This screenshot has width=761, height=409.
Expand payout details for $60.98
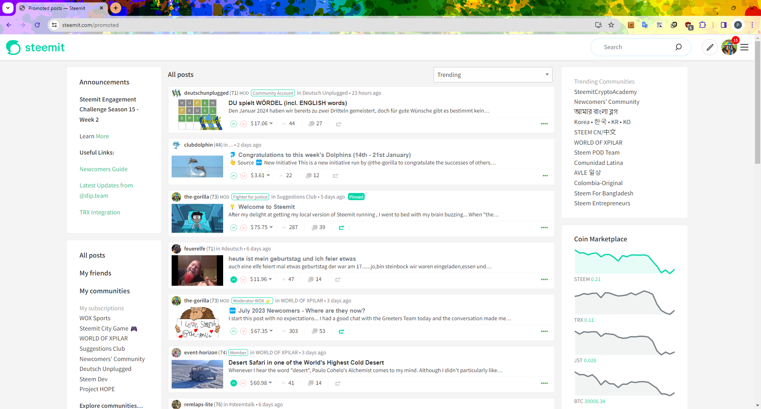[x=261, y=383]
